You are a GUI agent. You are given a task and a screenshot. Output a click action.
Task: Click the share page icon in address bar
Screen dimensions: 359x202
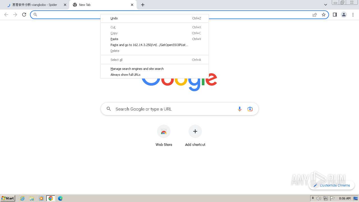click(315, 15)
